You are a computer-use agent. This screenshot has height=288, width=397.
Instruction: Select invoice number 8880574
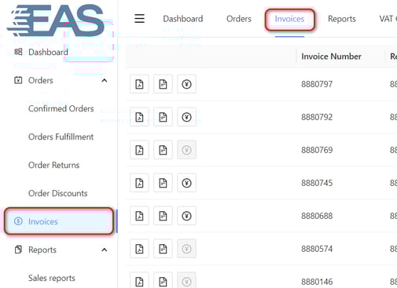coord(317,249)
